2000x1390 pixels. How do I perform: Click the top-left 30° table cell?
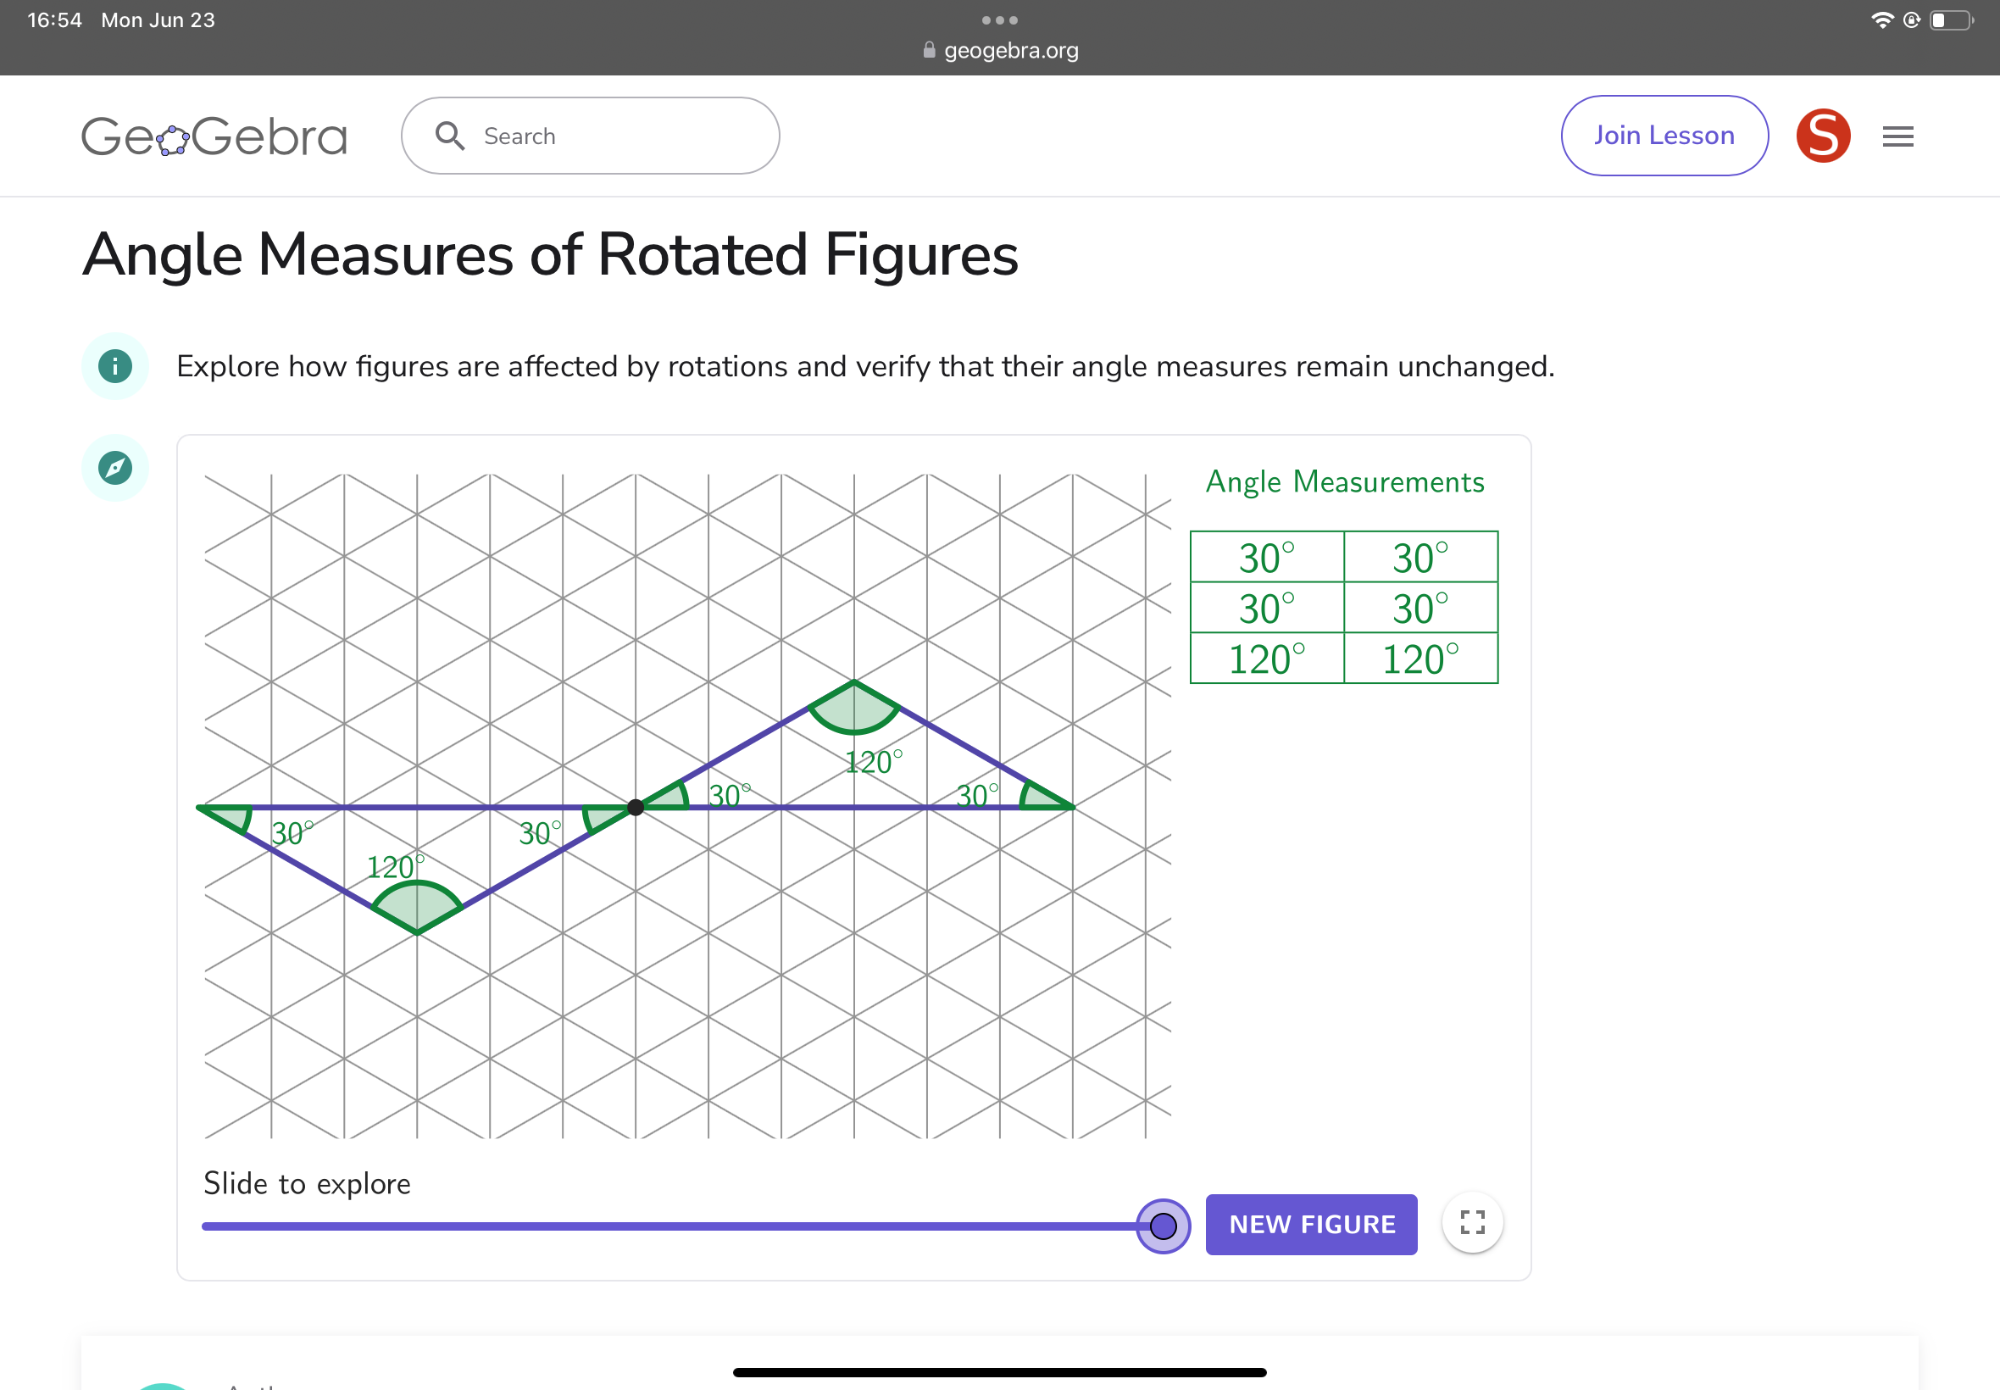coord(1266,558)
